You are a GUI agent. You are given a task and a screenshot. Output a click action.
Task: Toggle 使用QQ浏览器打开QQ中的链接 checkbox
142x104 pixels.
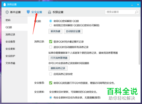51,83
